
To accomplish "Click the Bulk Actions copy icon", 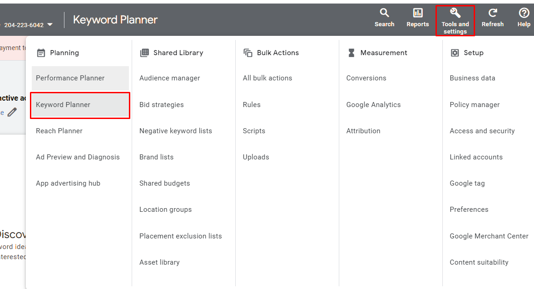I will click(x=248, y=53).
